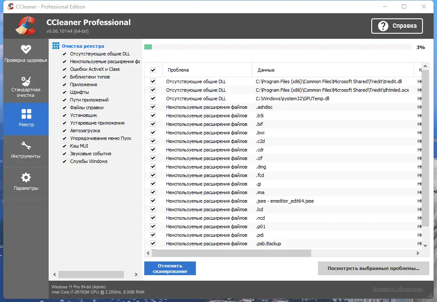437x302 pixels.
Task: Toggle the Шрифты checkbox
Action: coord(64,92)
